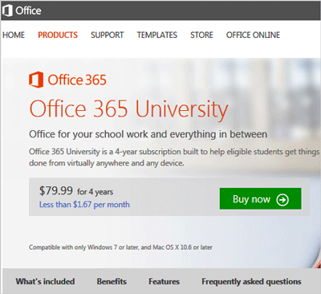This screenshot has height=294, width=321.
Task: Click the Office 365 University heading
Action: [128, 109]
